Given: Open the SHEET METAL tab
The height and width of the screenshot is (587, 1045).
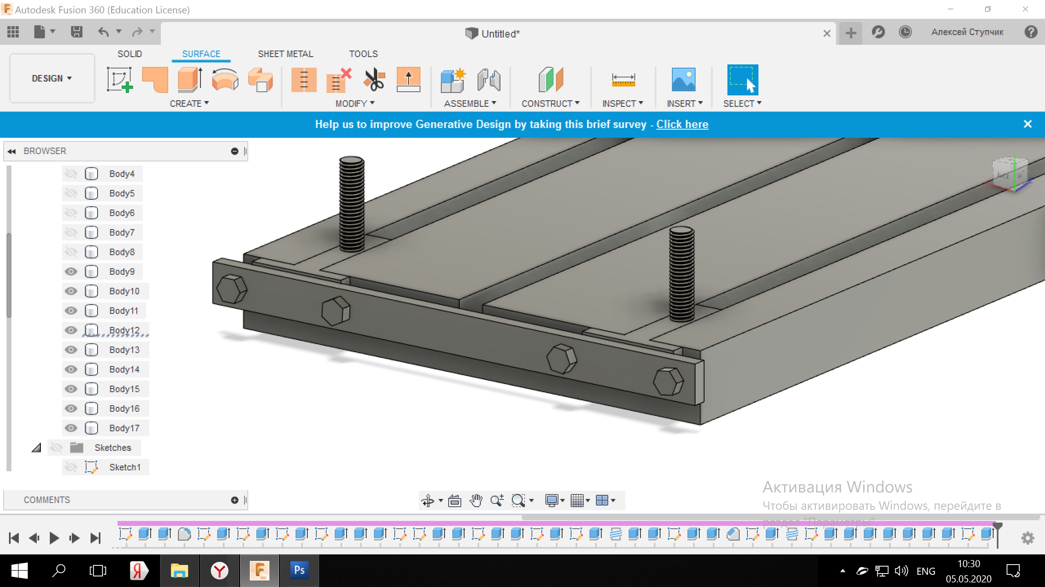Looking at the screenshot, I should 285,54.
